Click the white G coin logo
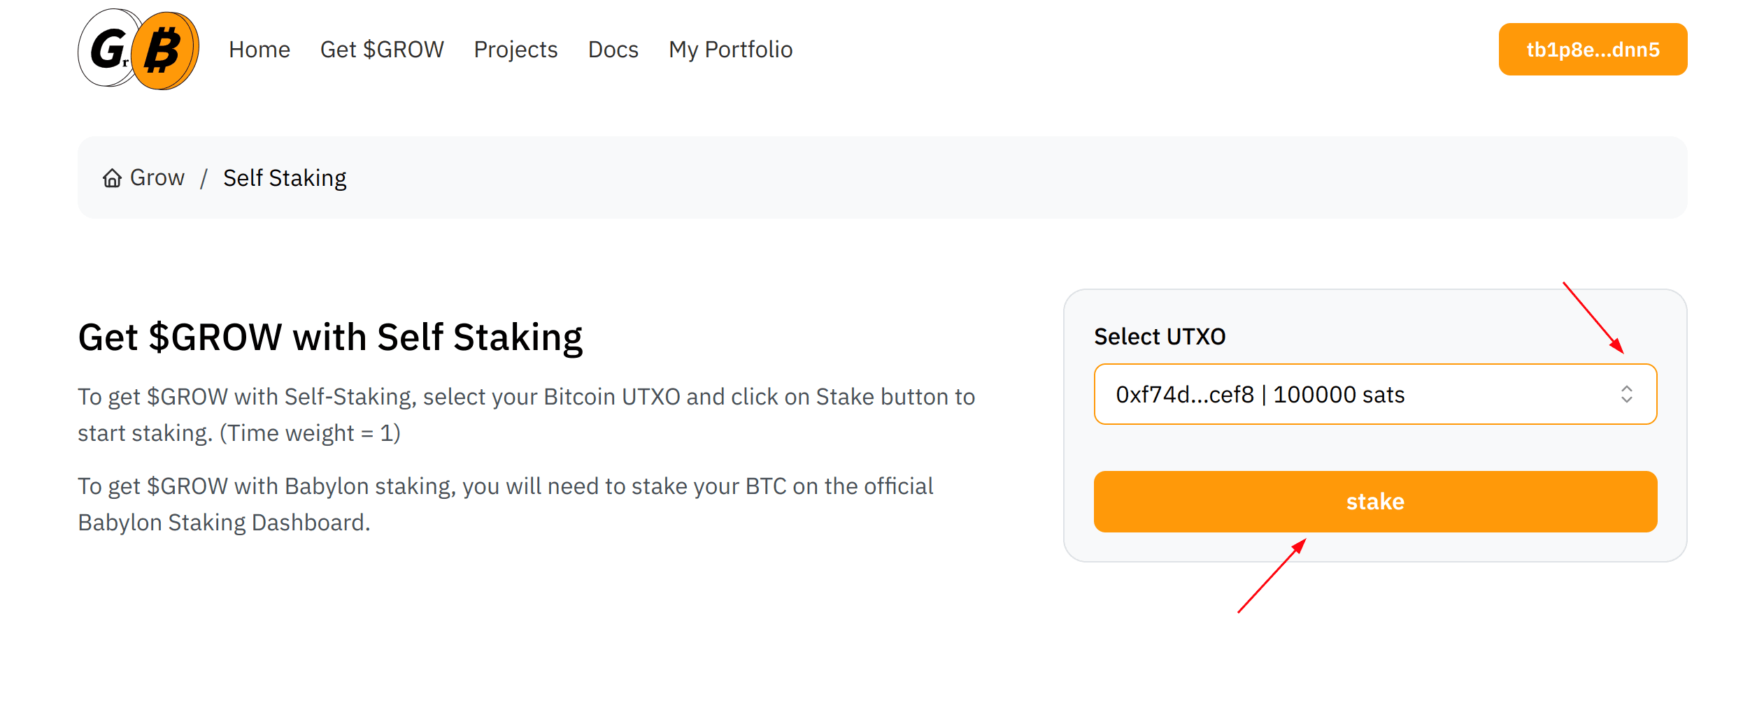The height and width of the screenshot is (719, 1757). pos(107,49)
